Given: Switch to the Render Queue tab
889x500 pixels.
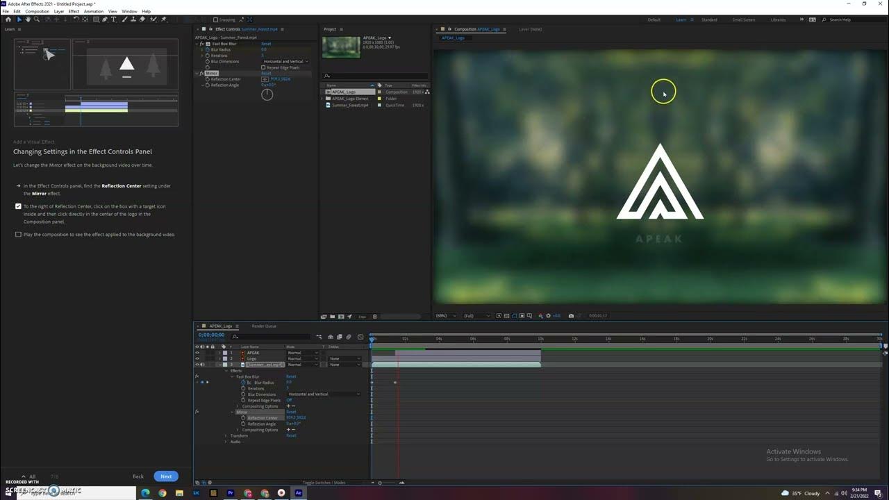Looking at the screenshot, I should click(x=264, y=326).
